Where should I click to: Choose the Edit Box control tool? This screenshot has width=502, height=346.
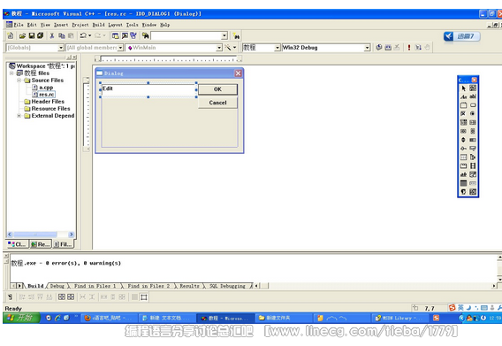(x=473, y=96)
